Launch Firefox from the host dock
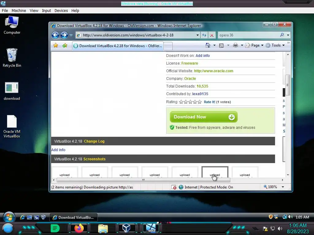The height and width of the screenshot is (235, 314). pyautogui.click(x=79, y=228)
